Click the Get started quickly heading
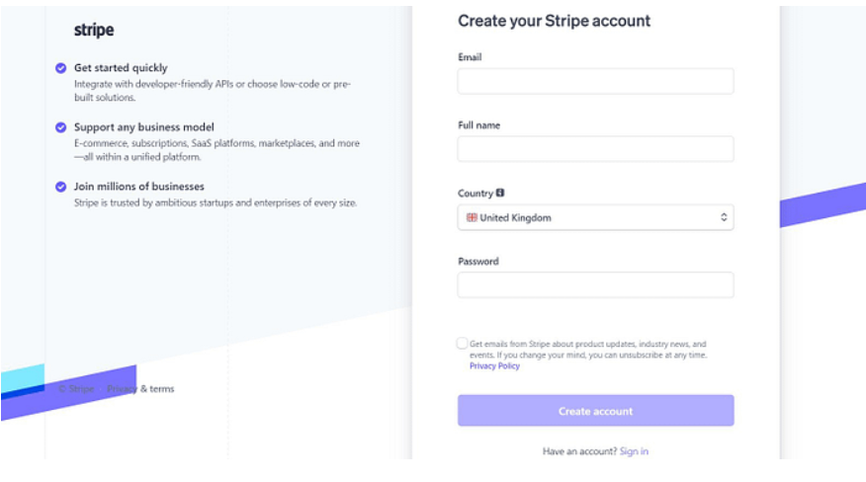The width and height of the screenshot is (866, 482). coord(121,68)
